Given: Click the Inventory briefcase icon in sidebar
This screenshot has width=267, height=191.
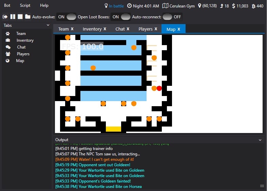Looking at the screenshot, I should (x=8, y=40).
